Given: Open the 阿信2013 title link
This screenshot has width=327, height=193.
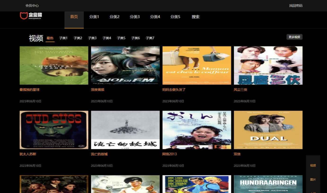Looking at the screenshot, I should coord(169,154).
